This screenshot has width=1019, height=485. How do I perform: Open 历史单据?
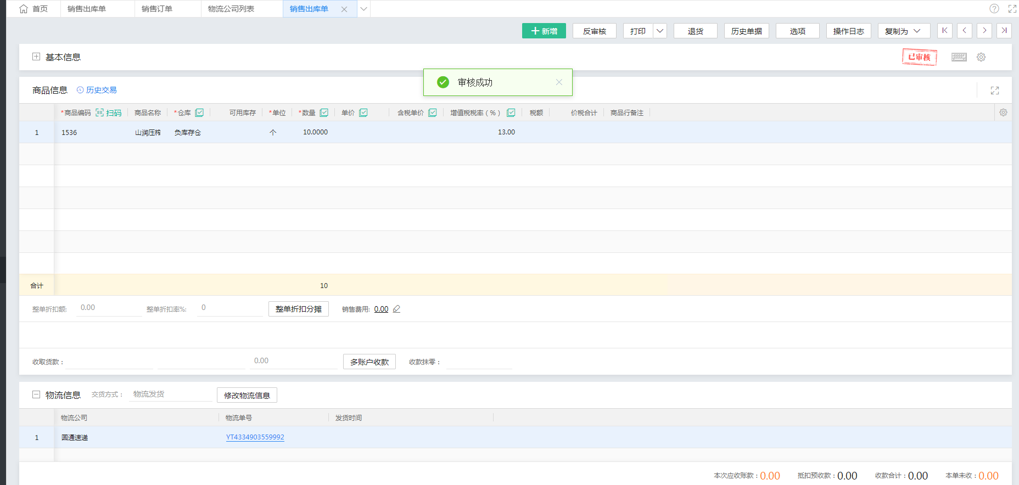click(747, 31)
